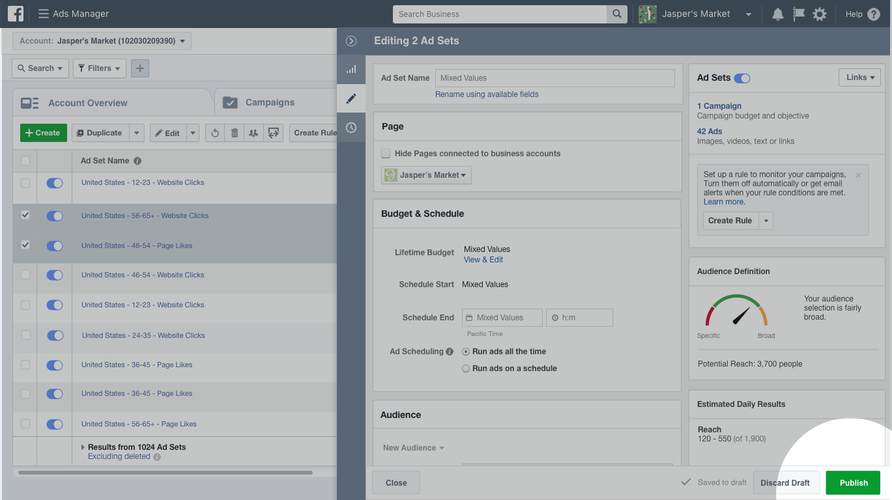This screenshot has height=500, width=892.
Task: Click the Ad Set Name input field
Action: [x=555, y=78]
